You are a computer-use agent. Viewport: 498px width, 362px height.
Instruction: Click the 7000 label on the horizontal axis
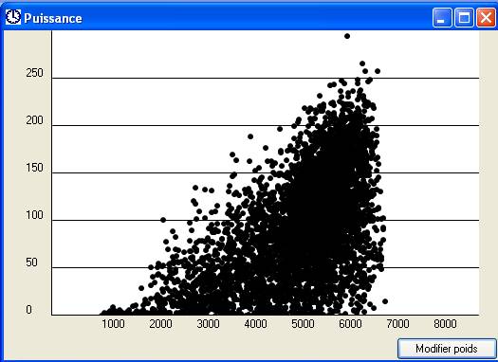point(397,324)
